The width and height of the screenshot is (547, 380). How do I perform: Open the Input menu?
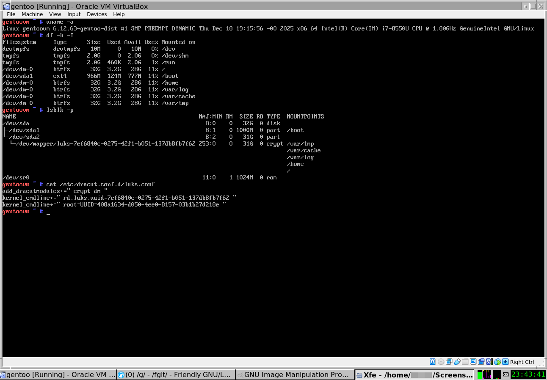pos(74,14)
